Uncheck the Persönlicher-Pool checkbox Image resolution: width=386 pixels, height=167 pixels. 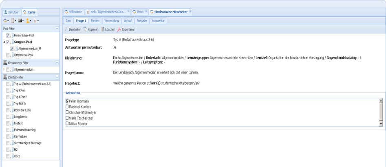(x=8, y=36)
